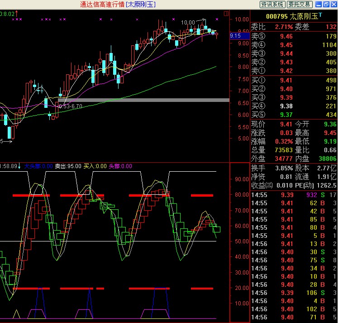Image resolution: width=338 pixels, height=323 pixels.
Task: Click the 量比 0.66 value
Action: (330, 150)
